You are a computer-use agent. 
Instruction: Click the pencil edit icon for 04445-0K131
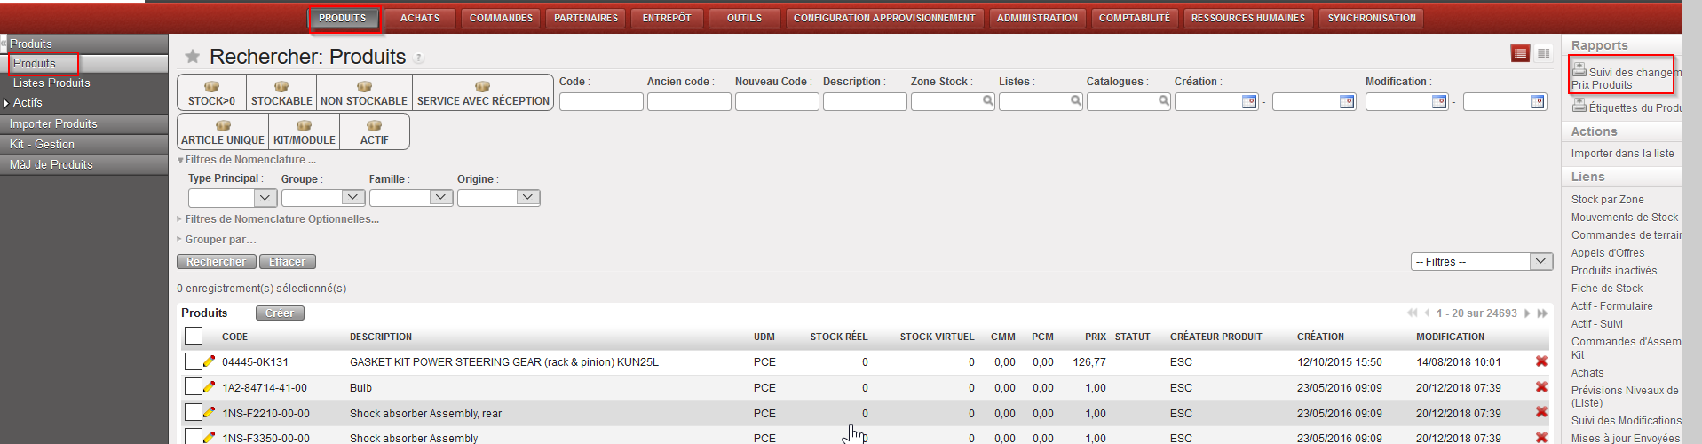click(210, 361)
